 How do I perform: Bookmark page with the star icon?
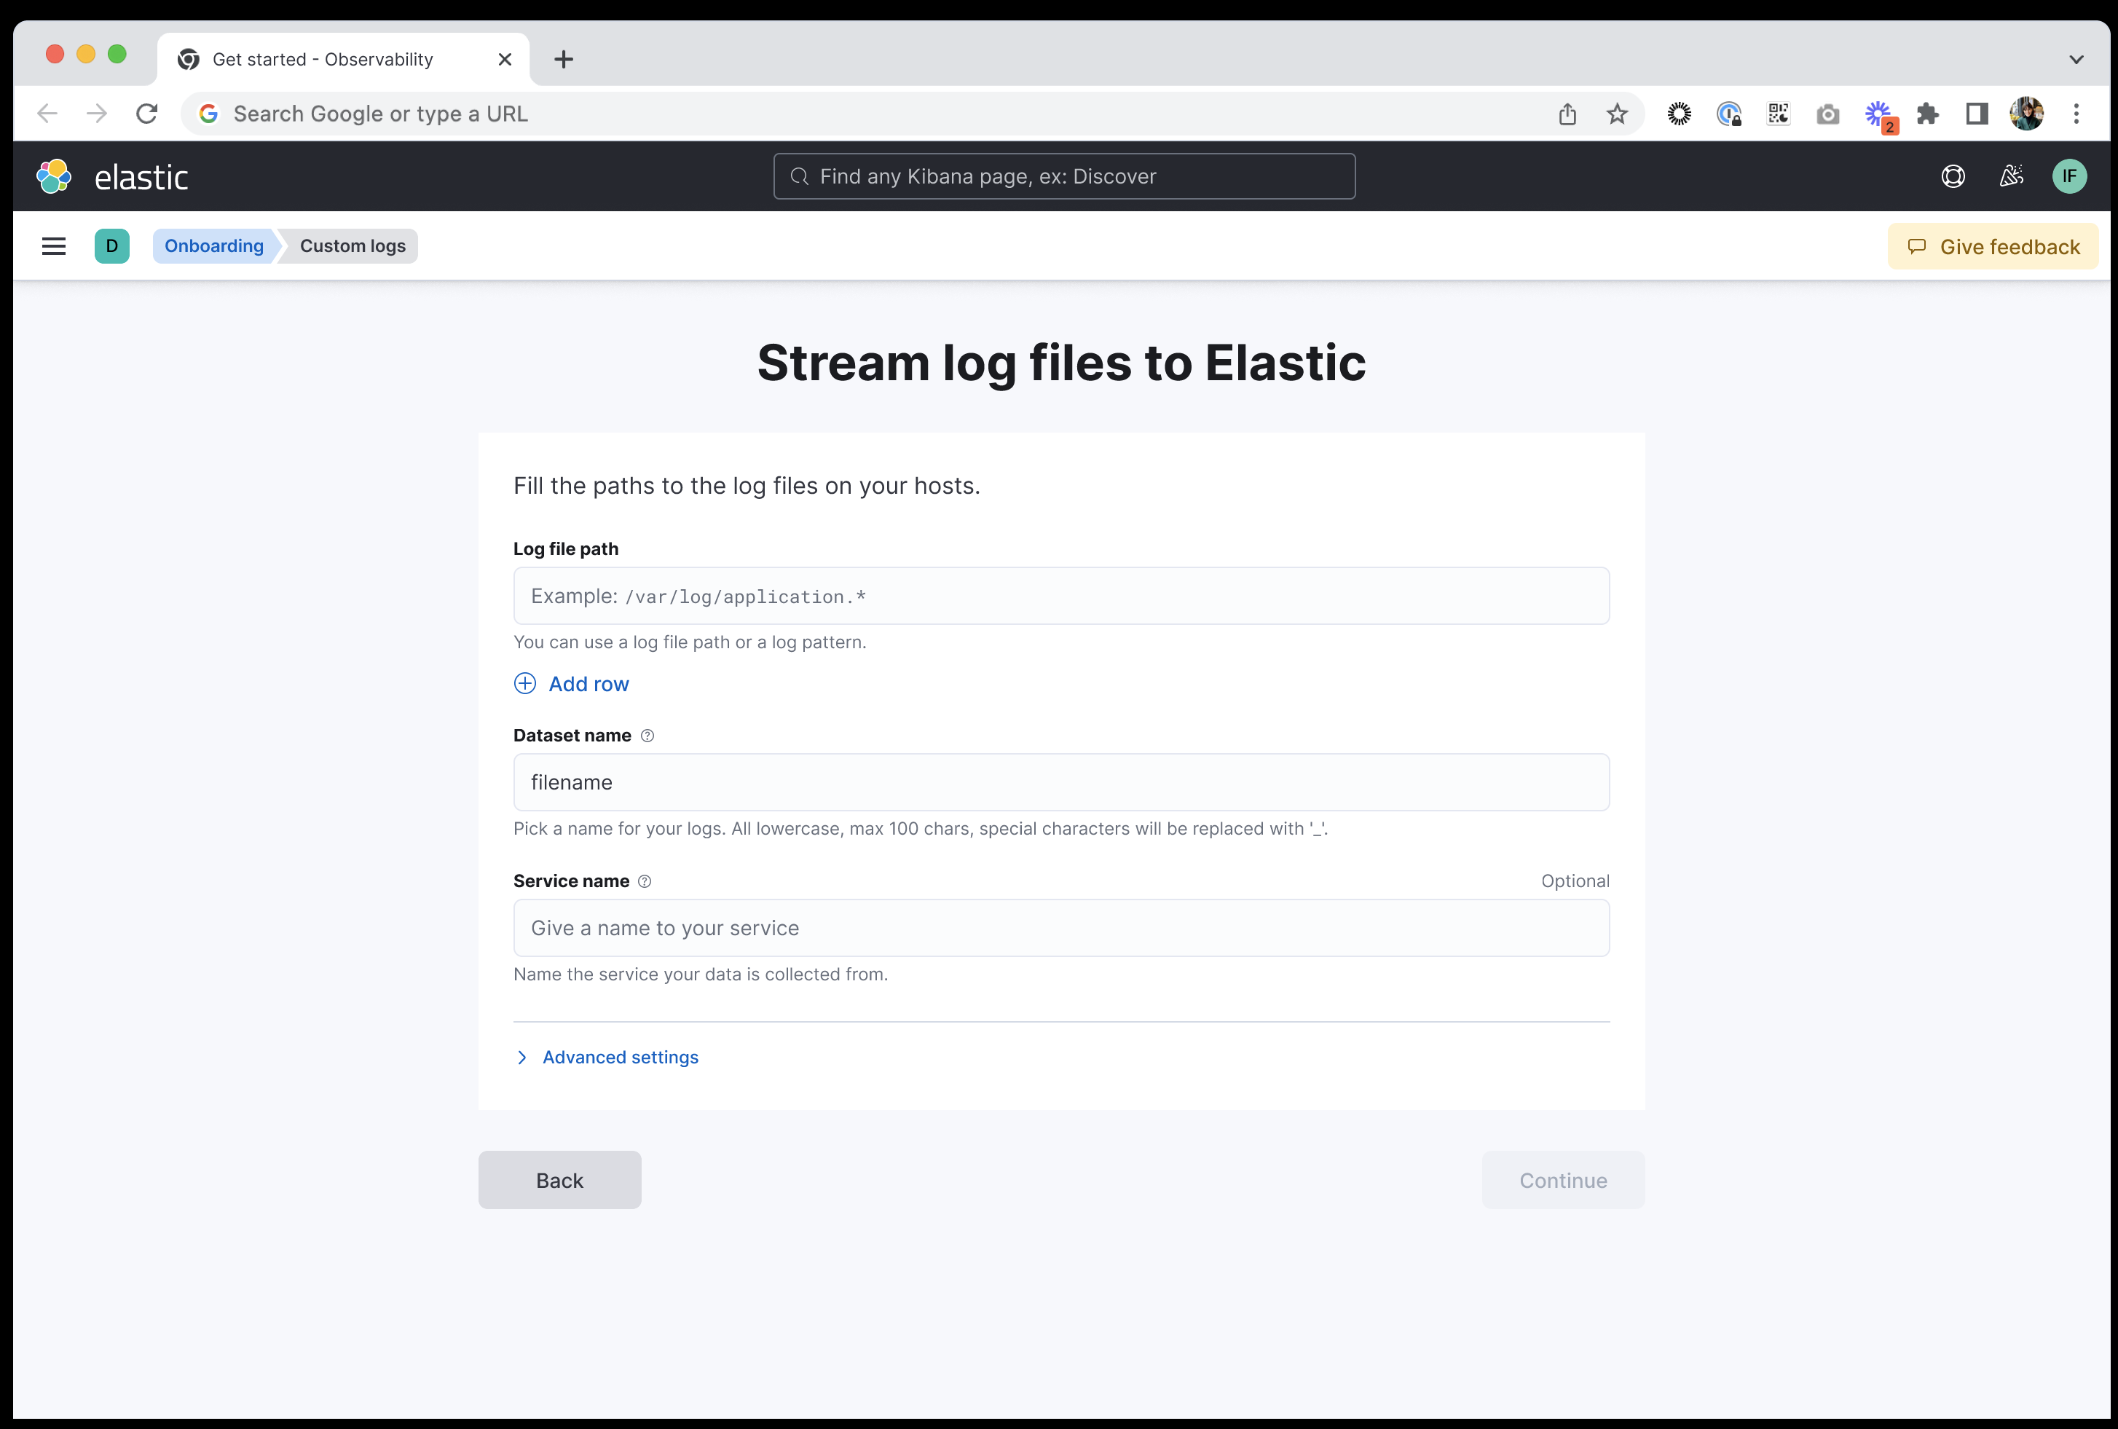click(x=1617, y=114)
